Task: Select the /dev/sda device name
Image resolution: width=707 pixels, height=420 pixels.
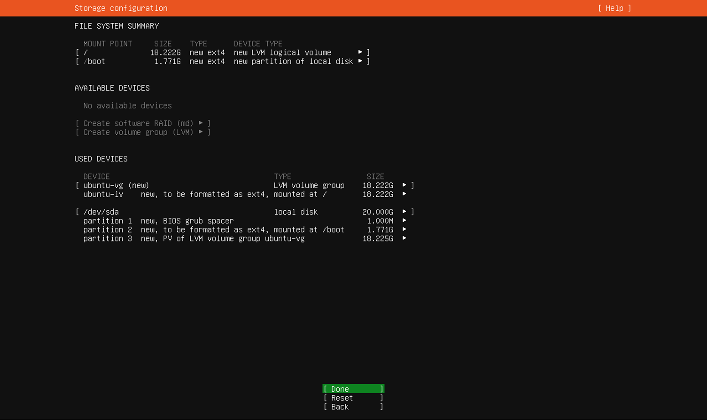Action: click(x=101, y=212)
